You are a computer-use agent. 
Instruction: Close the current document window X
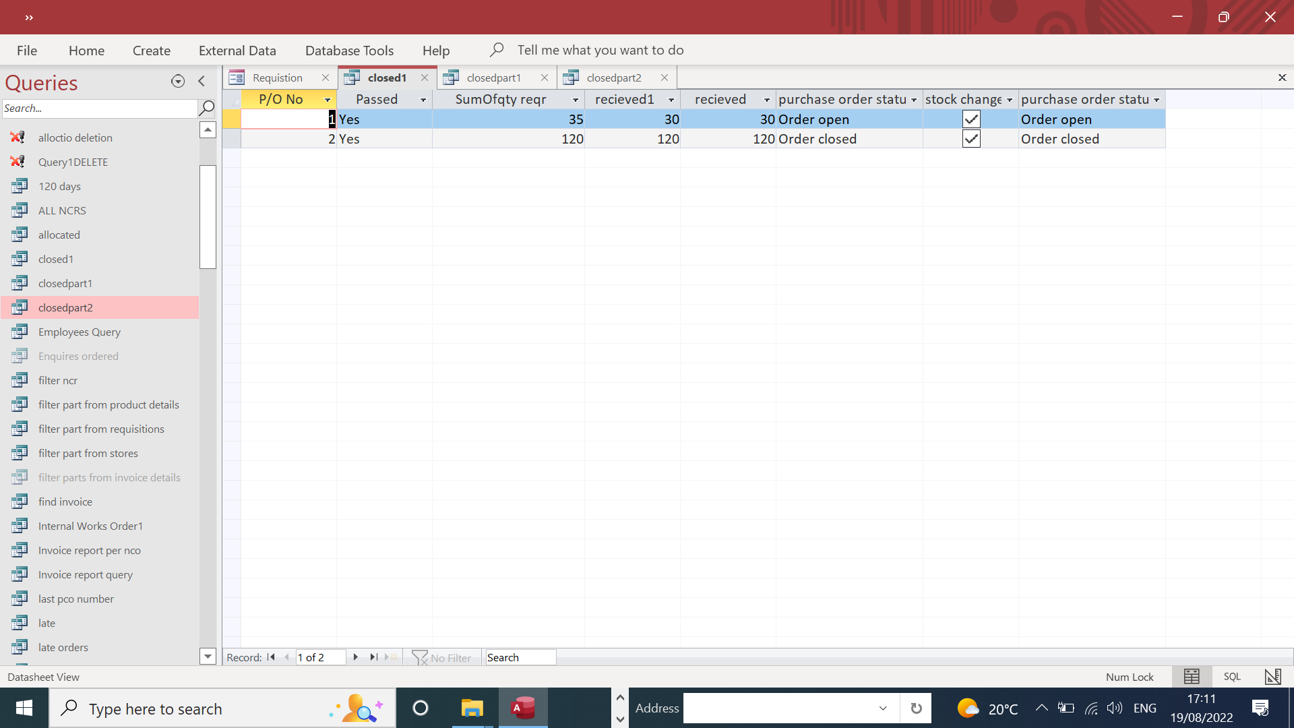coord(1282,78)
